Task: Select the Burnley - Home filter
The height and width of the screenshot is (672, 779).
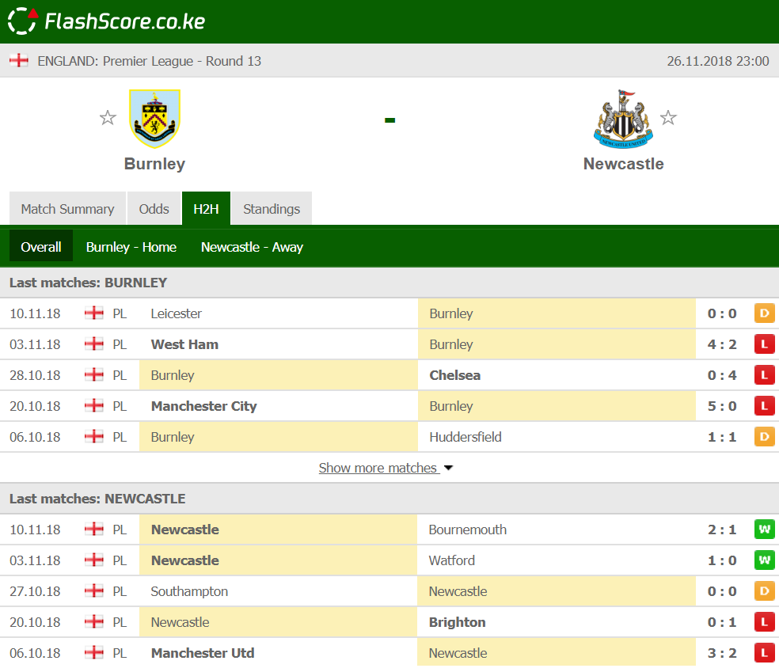Action: [131, 247]
